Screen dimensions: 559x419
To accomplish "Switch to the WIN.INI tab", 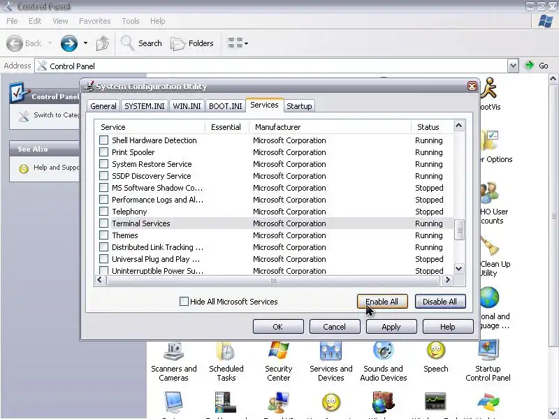I will click(x=187, y=106).
